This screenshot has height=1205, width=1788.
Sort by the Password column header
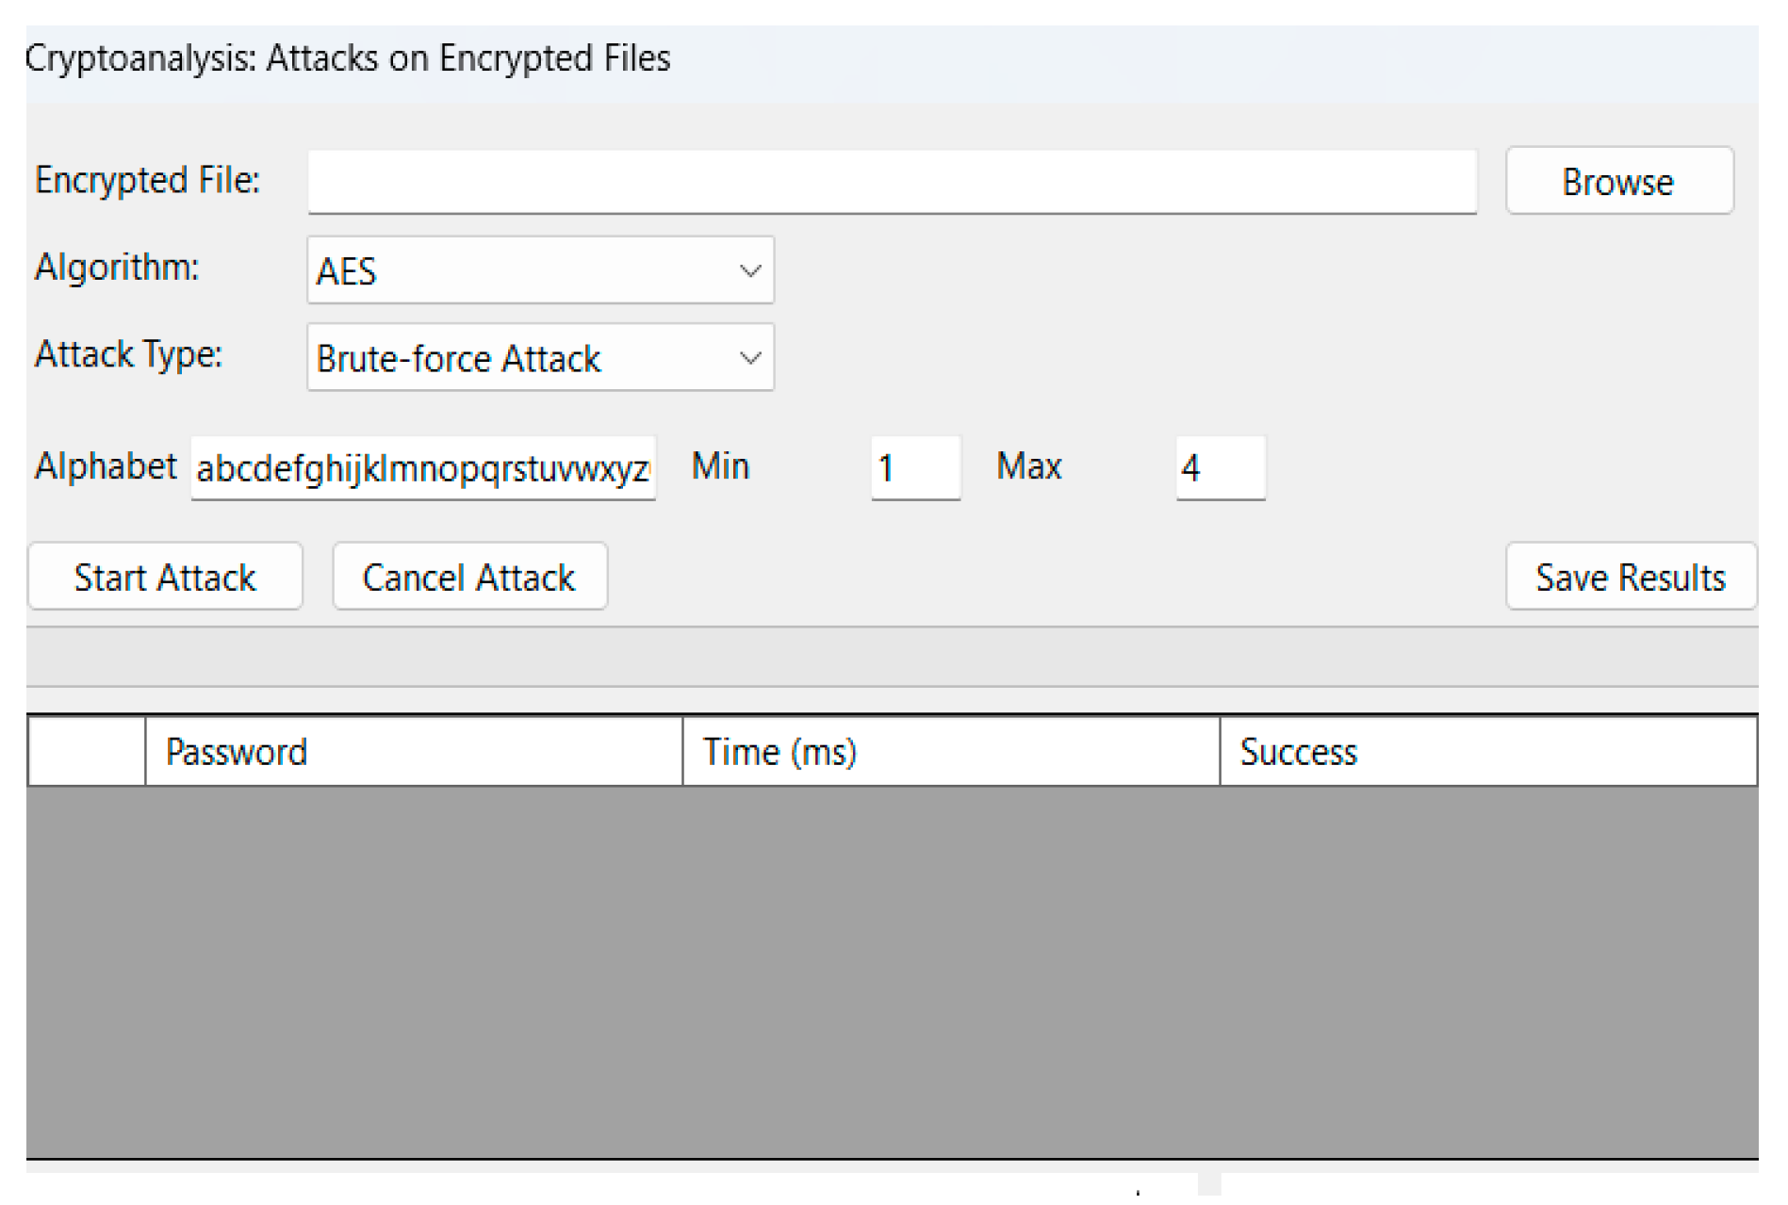coord(413,751)
